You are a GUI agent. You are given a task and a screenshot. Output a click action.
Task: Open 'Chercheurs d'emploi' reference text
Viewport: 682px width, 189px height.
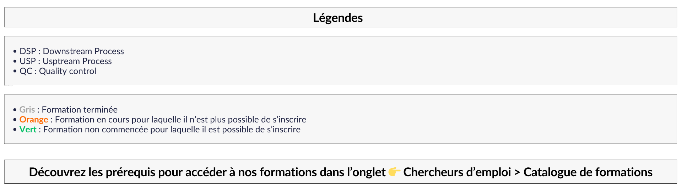457,172
